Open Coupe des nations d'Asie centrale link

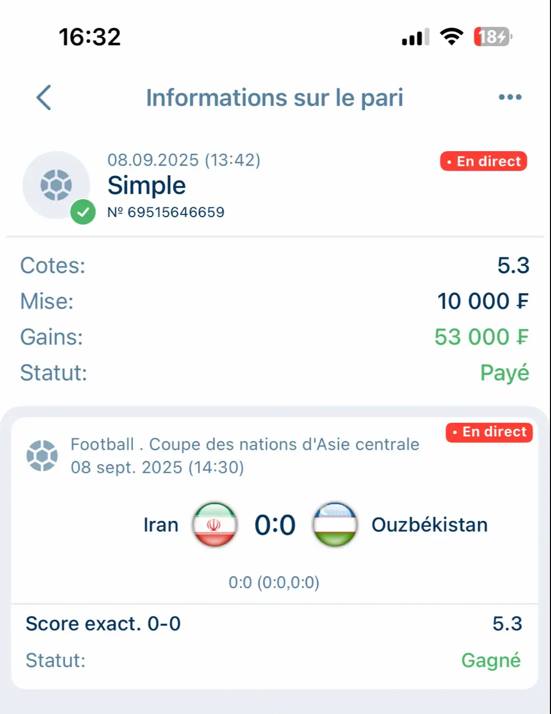[x=284, y=444]
